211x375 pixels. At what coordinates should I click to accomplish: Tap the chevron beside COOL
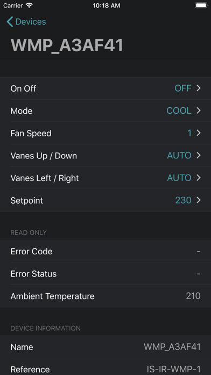(x=199, y=110)
